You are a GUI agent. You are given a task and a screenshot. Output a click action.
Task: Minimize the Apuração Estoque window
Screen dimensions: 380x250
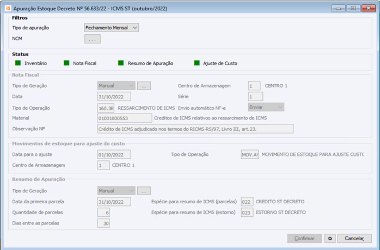pyautogui.click(x=338, y=9)
